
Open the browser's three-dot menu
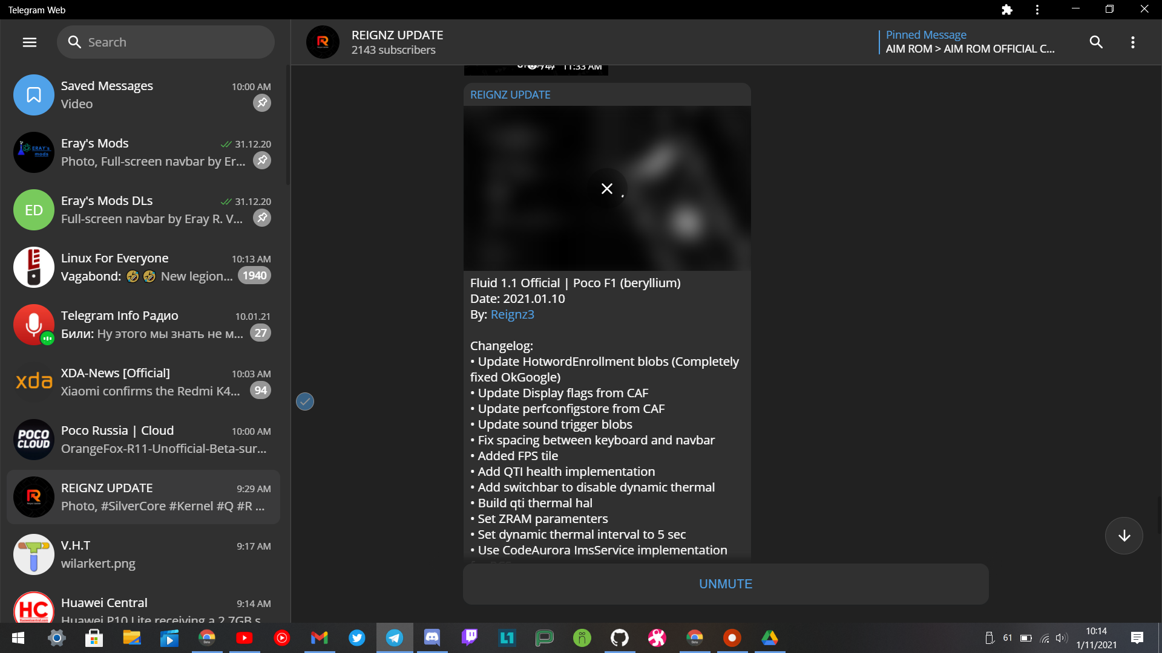(x=1037, y=10)
